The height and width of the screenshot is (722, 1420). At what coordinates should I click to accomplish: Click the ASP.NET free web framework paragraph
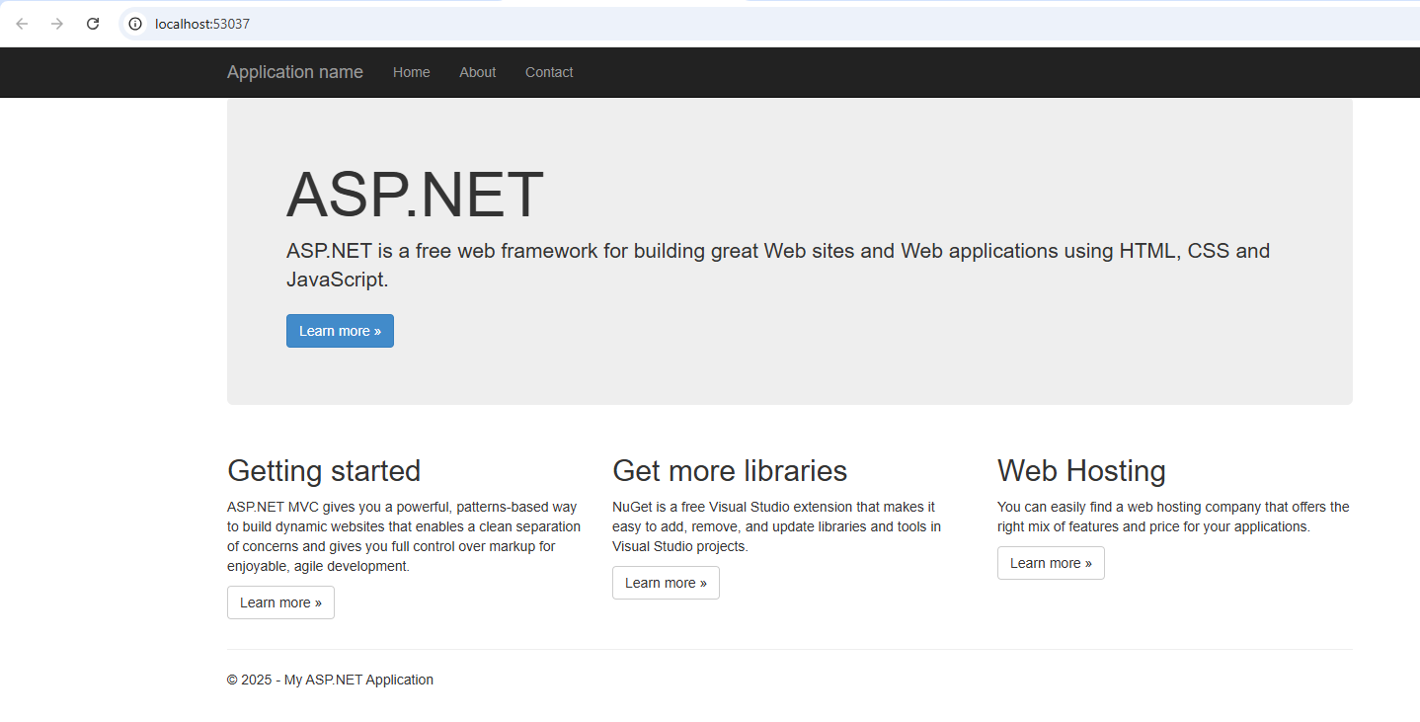(x=778, y=265)
